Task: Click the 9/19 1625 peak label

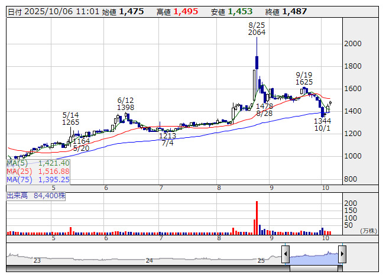Action: click(304, 78)
